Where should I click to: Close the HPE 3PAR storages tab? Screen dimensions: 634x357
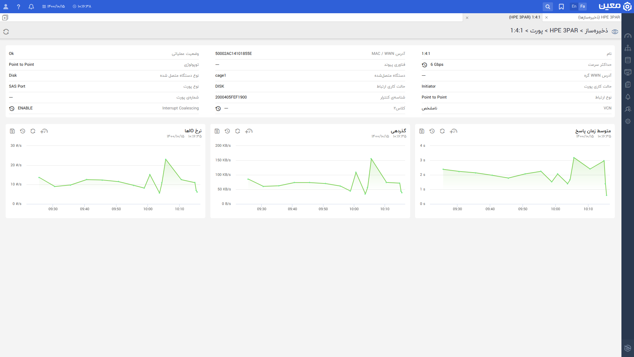coord(546,18)
